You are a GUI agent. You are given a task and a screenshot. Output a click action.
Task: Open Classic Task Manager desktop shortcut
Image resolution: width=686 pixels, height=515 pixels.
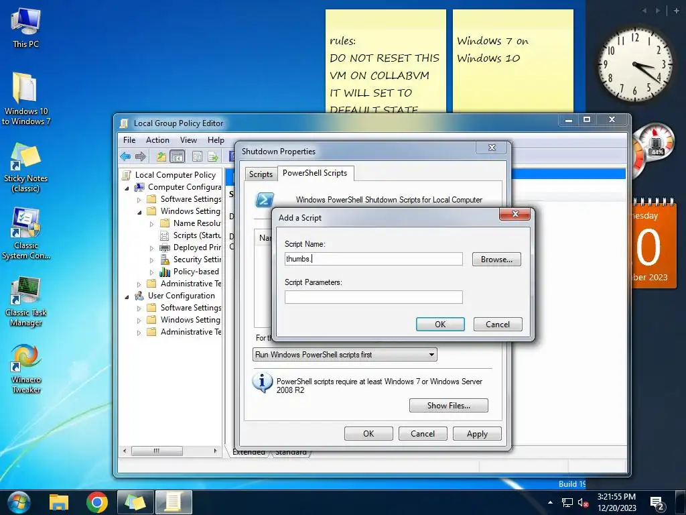coord(25,302)
